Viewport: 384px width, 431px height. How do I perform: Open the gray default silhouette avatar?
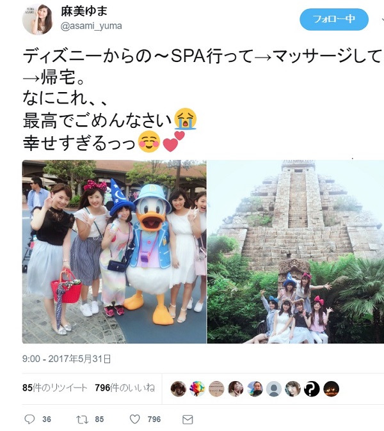click(274, 389)
